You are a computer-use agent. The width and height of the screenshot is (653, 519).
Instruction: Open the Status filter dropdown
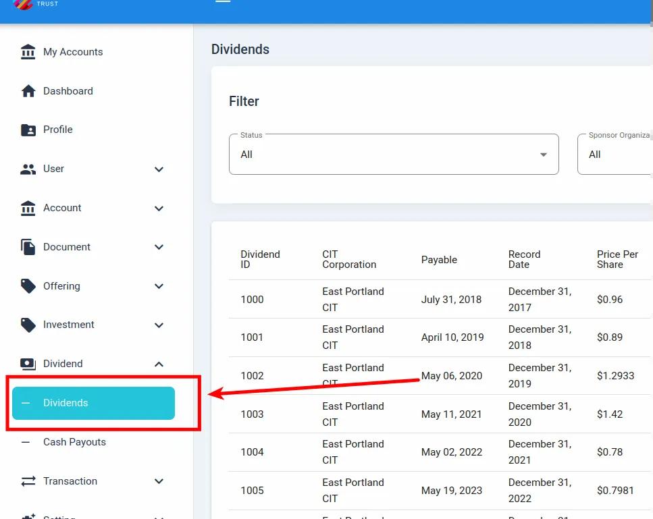[x=394, y=155]
